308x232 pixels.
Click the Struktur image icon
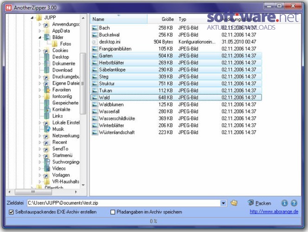95,84
